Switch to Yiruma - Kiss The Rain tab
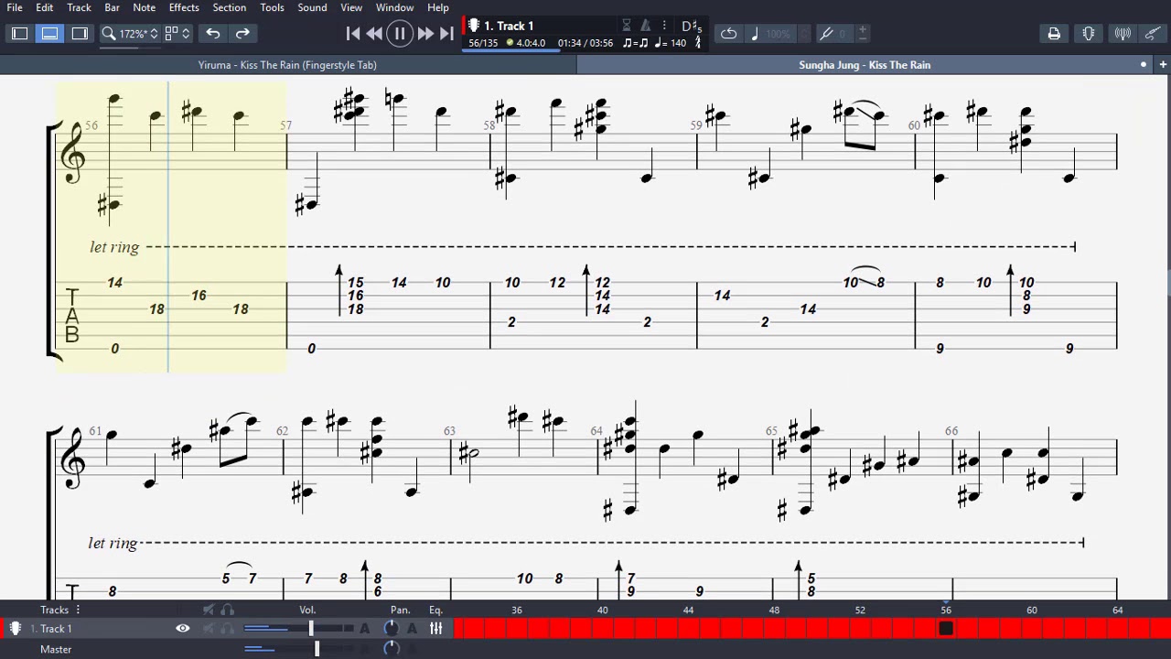 click(x=287, y=65)
